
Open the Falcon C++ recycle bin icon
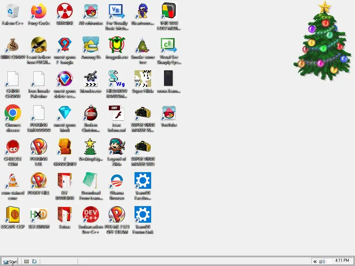[13, 12]
